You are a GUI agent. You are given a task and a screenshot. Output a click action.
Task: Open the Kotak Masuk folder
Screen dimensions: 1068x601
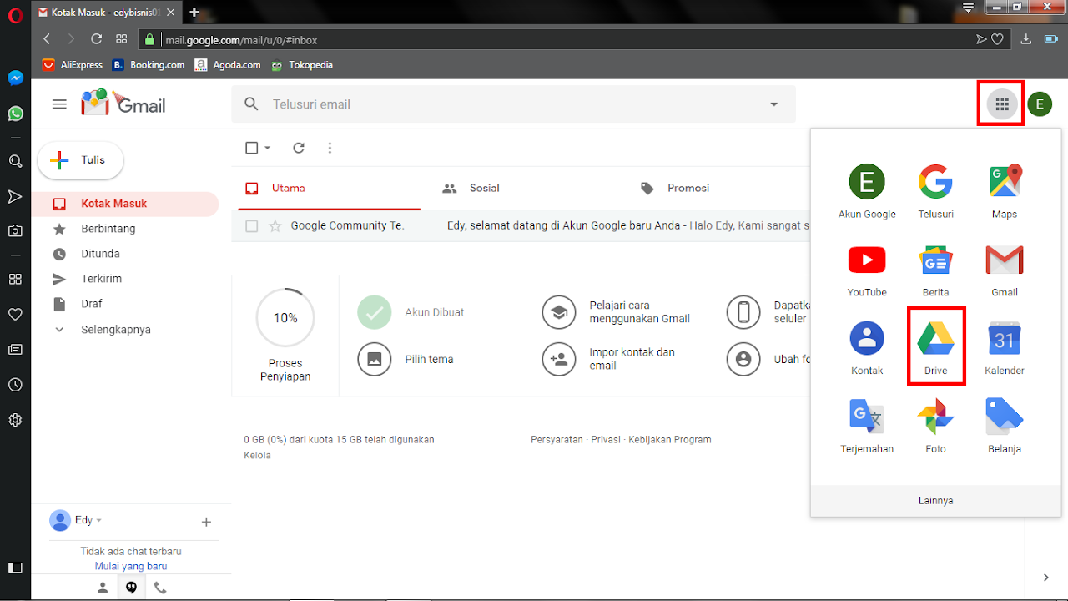125,204
